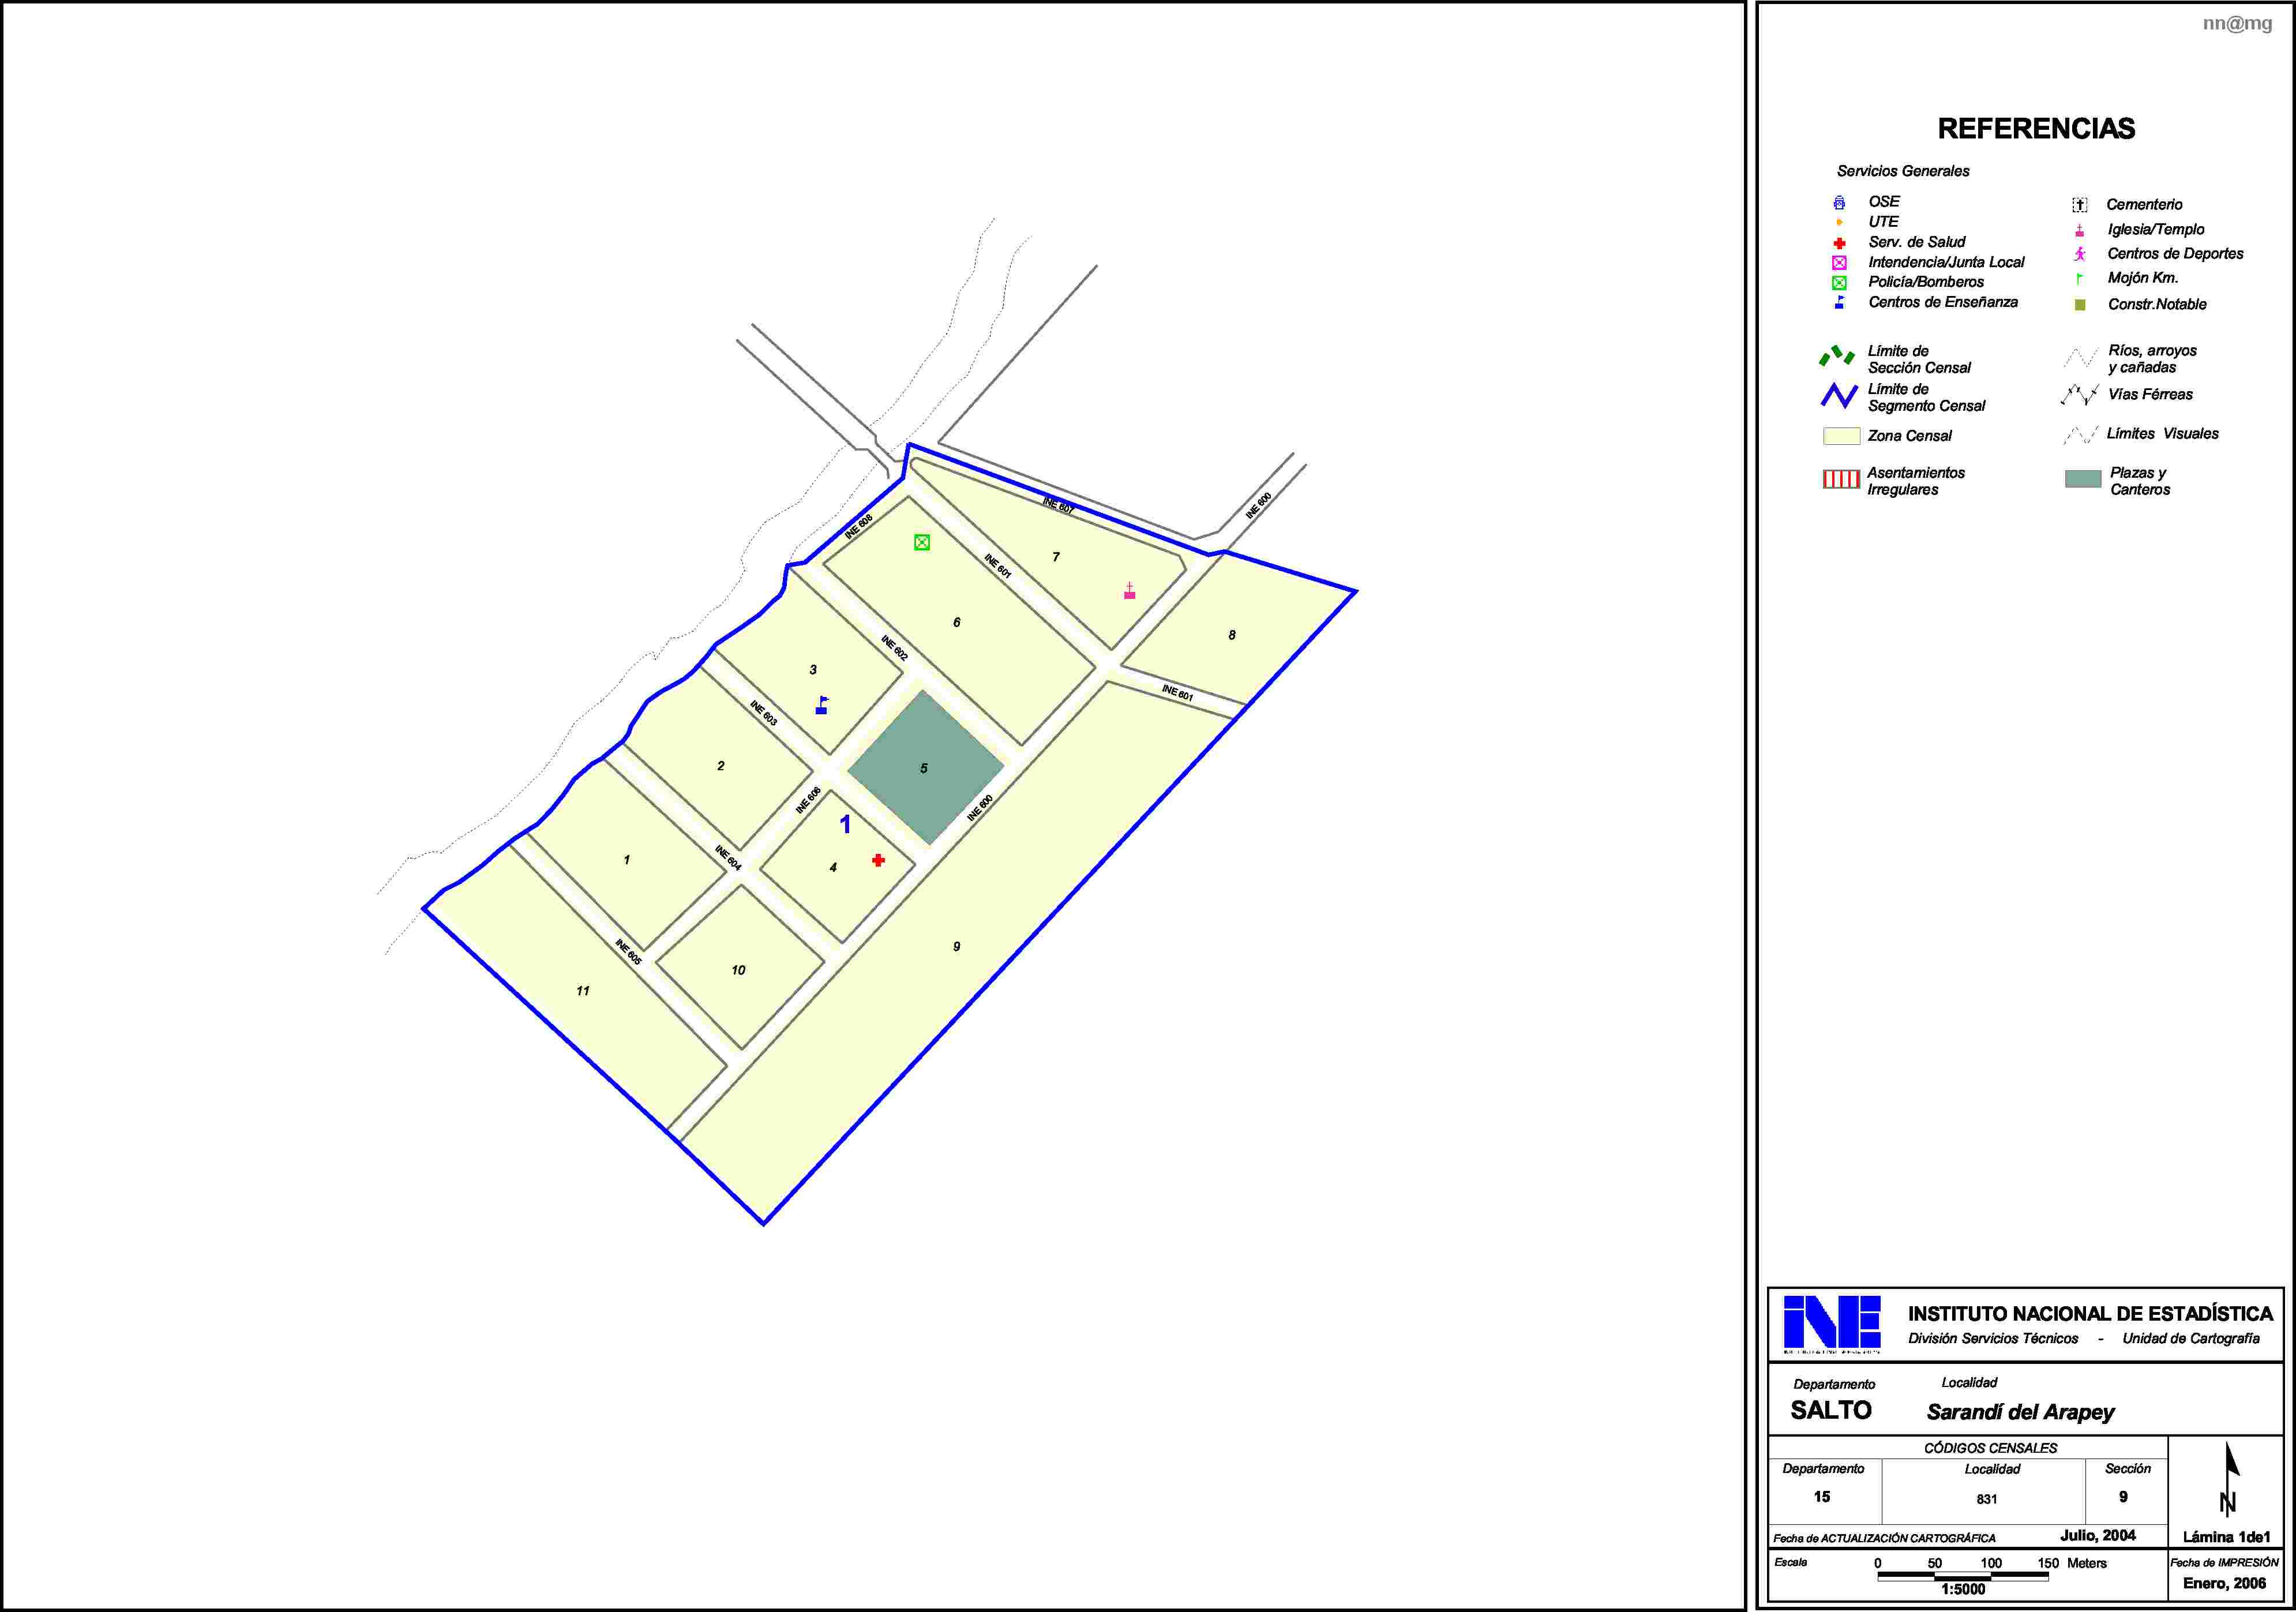Click locality code 831
The image size is (2296, 1612).
pyautogui.click(x=1987, y=1499)
